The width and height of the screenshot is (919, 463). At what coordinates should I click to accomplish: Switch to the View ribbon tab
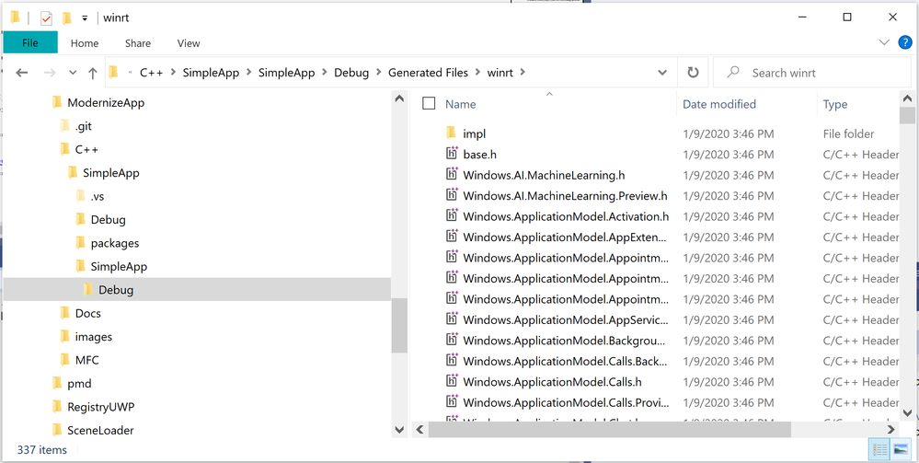(x=189, y=42)
